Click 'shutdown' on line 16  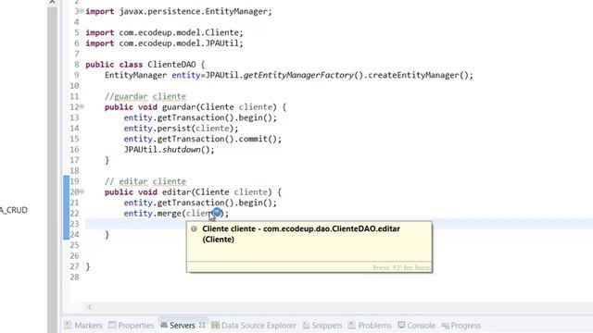point(182,150)
